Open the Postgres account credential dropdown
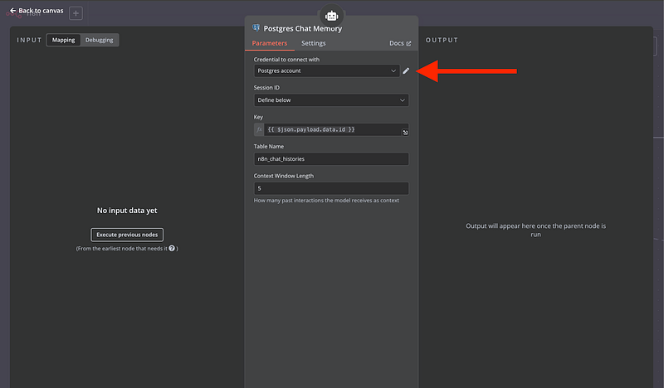The image size is (664, 388). click(x=326, y=71)
